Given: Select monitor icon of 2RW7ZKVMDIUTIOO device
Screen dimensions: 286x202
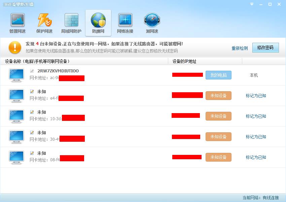Looking at the screenshot, I should [x=16, y=75].
